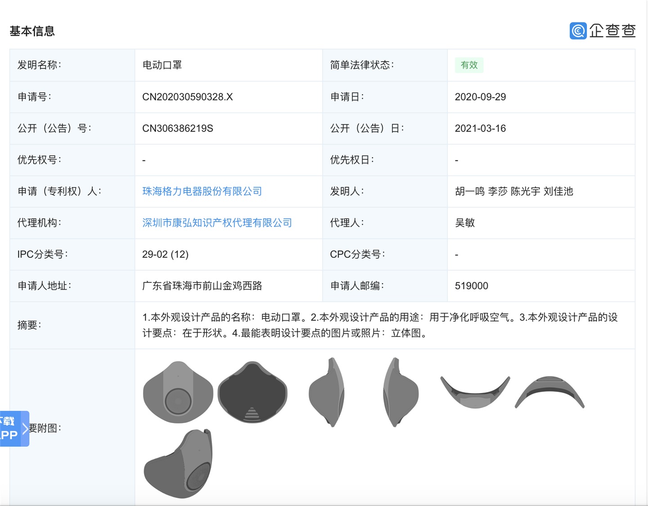
Task: Open applicant link 珠海格力电器股份有限公司
Action: (x=202, y=191)
